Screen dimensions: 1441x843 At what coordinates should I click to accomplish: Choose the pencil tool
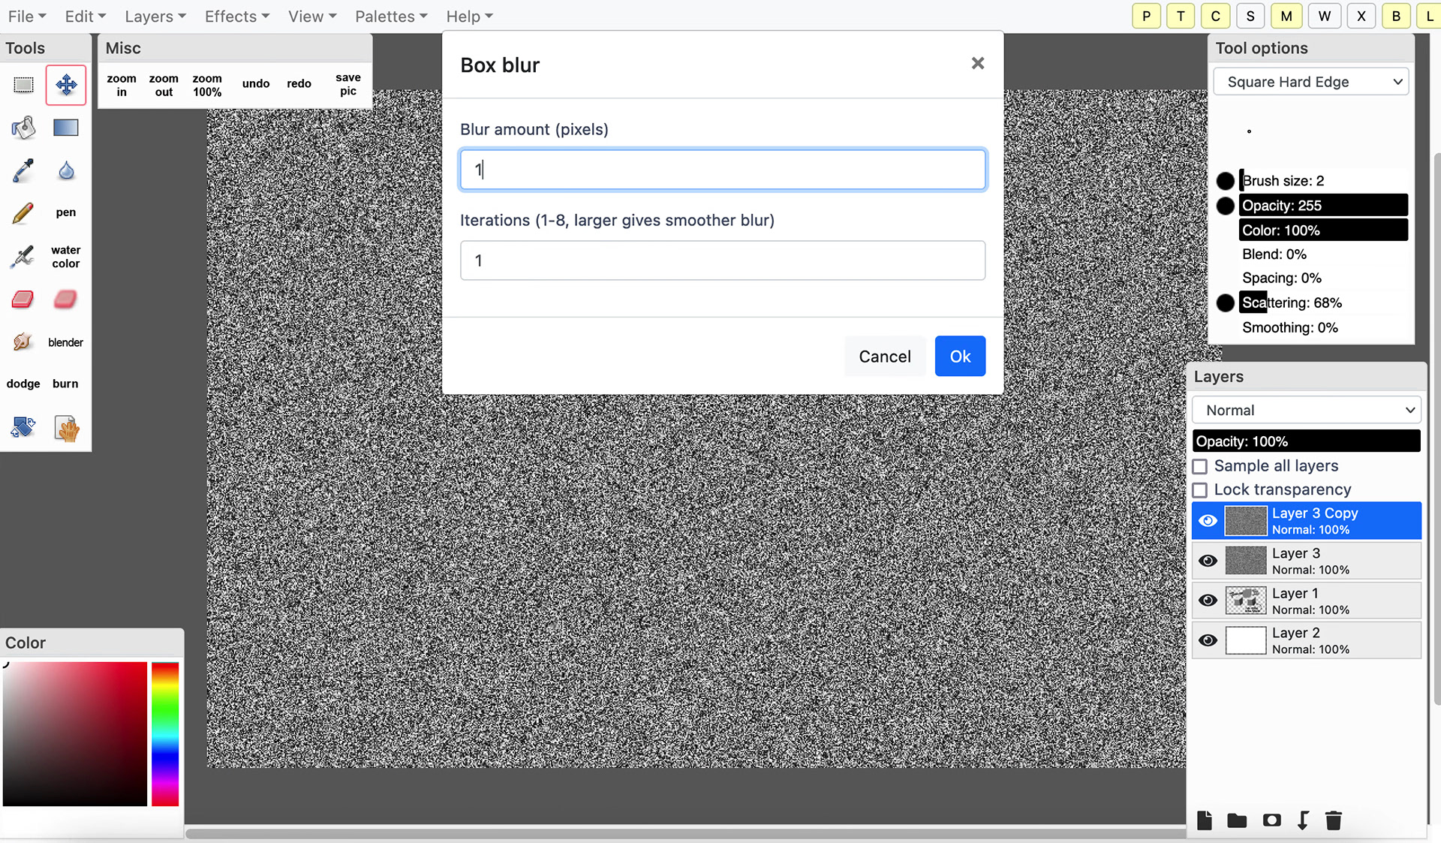click(23, 213)
